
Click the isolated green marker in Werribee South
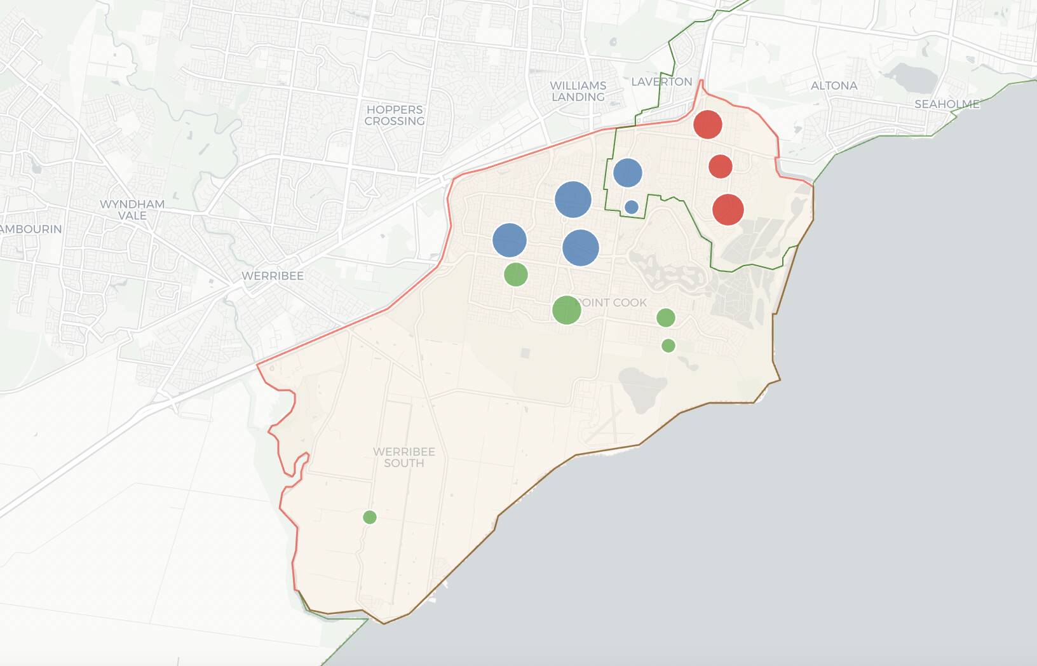point(369,518)
